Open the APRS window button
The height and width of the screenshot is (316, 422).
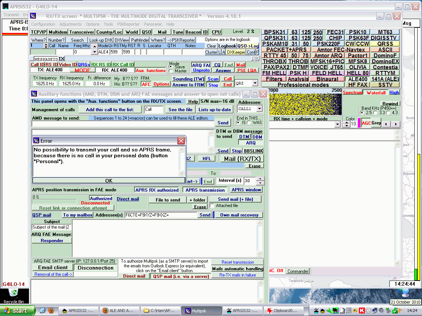(246, 190)
